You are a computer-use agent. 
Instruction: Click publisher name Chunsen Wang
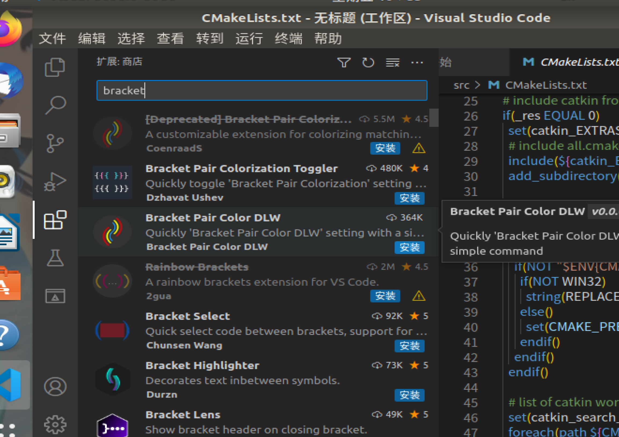(x=184, y=345)
